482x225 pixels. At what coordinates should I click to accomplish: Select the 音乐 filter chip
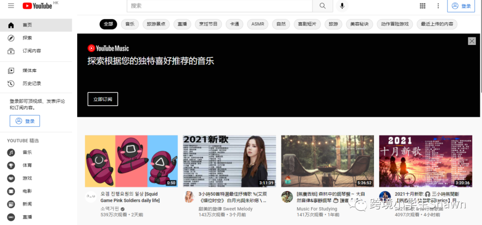tap(130, 24)
